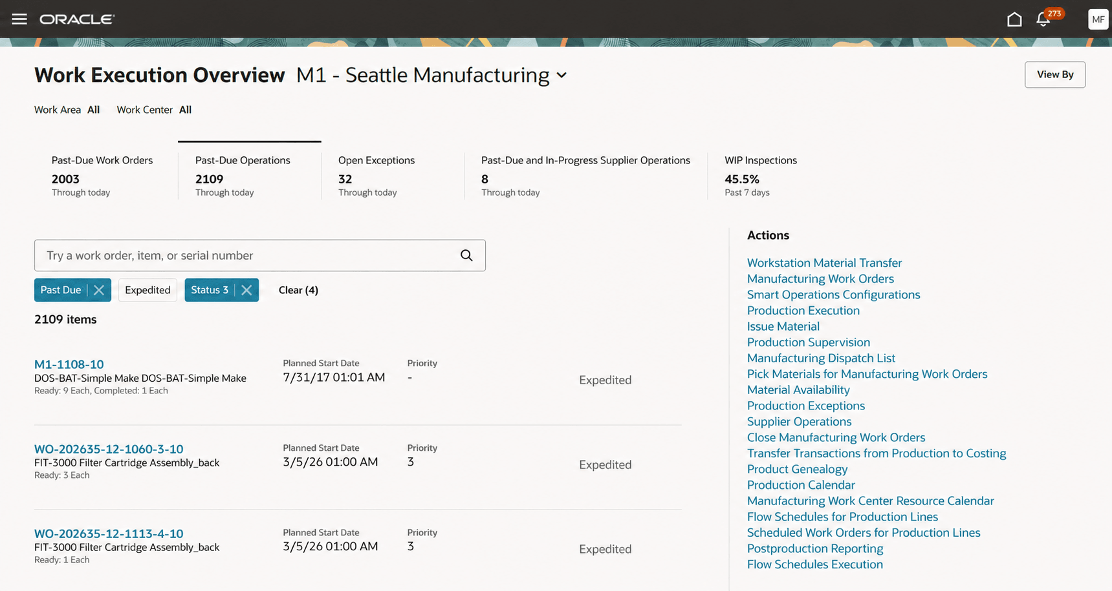1112x591 pixels.
Task: Click the DOS-BAT-Simple Make item description
Action: (x=140, y=378)
